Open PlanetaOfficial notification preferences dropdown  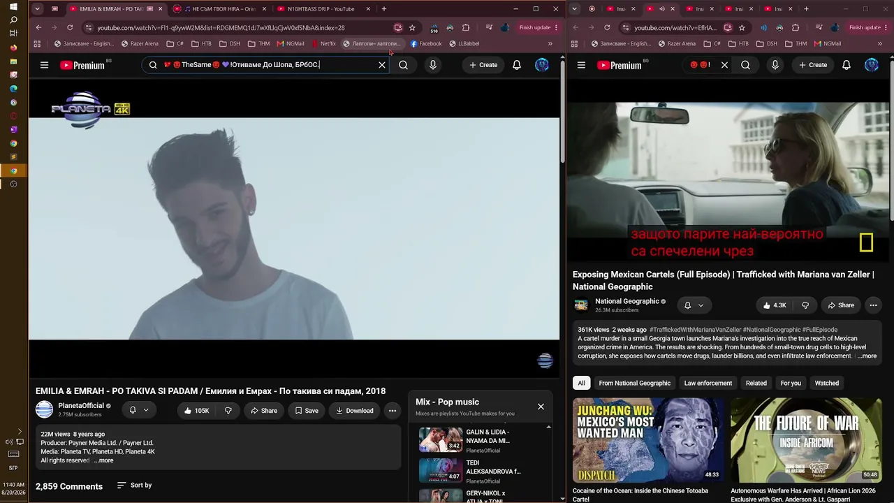tap(139, 410)
